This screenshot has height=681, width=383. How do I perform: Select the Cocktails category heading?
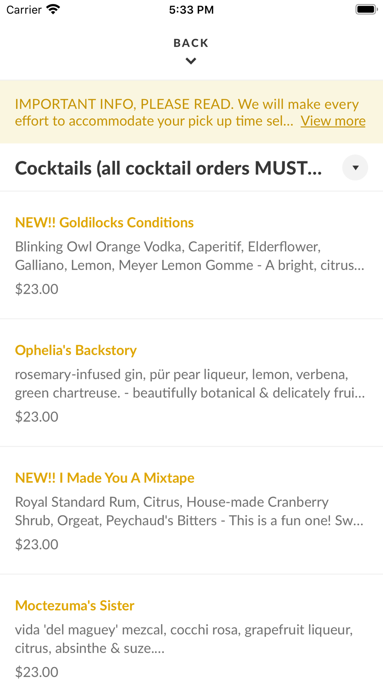click(169, 168)
